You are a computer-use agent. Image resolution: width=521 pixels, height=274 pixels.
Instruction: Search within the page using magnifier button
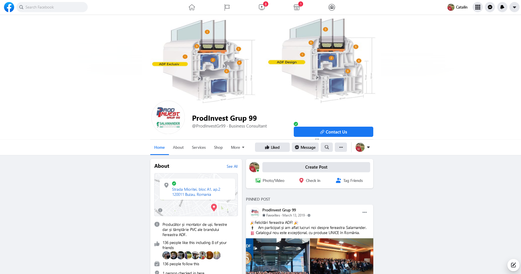(327, 147)
